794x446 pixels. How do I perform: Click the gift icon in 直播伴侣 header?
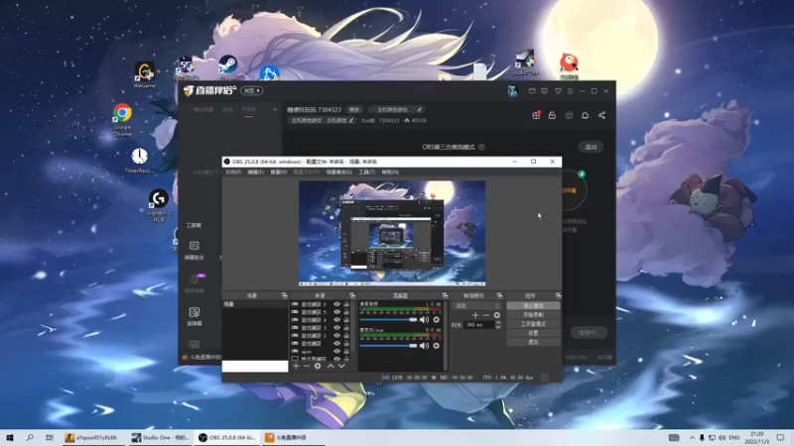536,115
